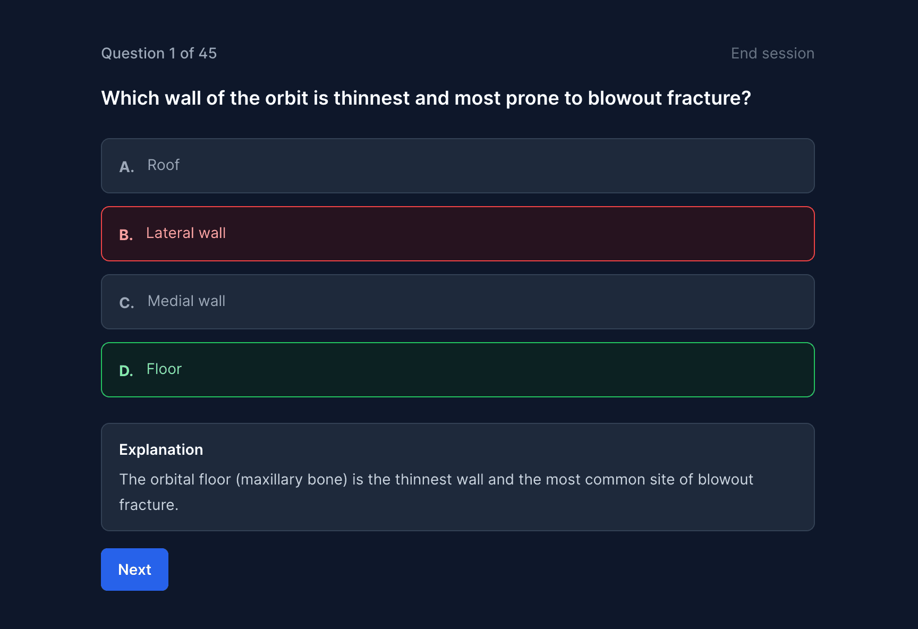Click the word Floor in option D

pos(164,369)
